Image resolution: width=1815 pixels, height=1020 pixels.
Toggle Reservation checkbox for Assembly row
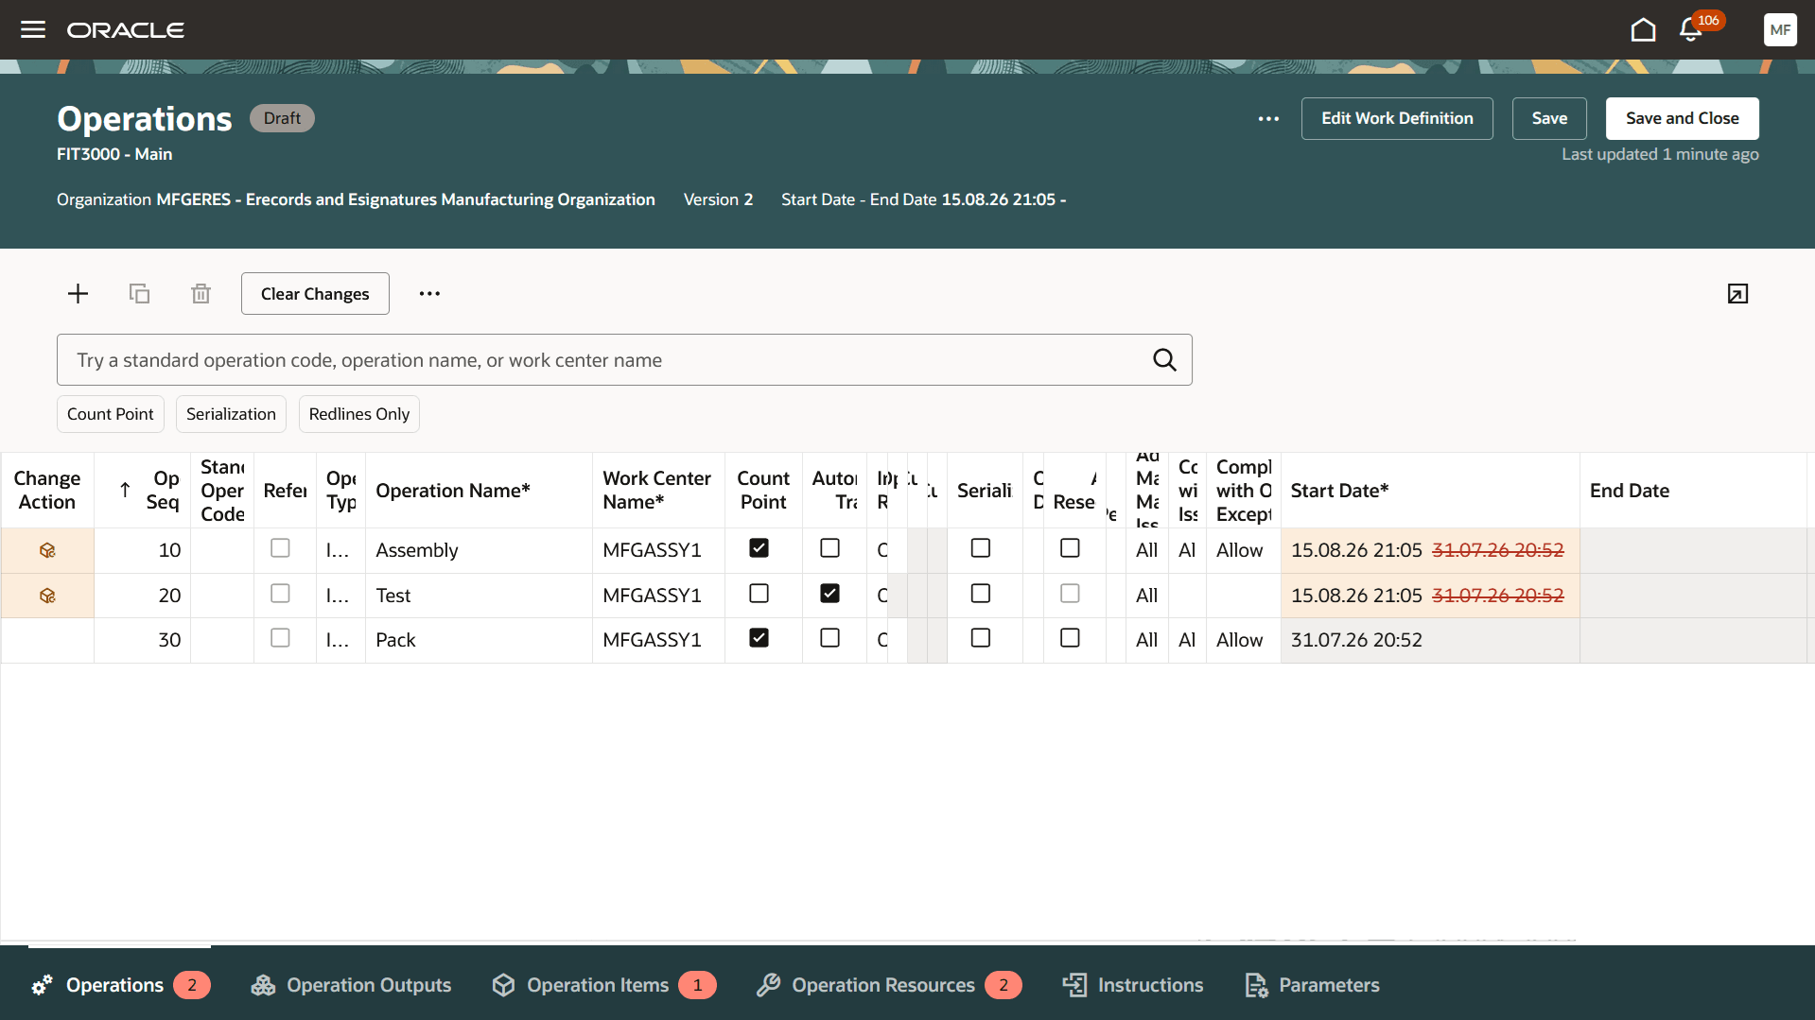1070,548
